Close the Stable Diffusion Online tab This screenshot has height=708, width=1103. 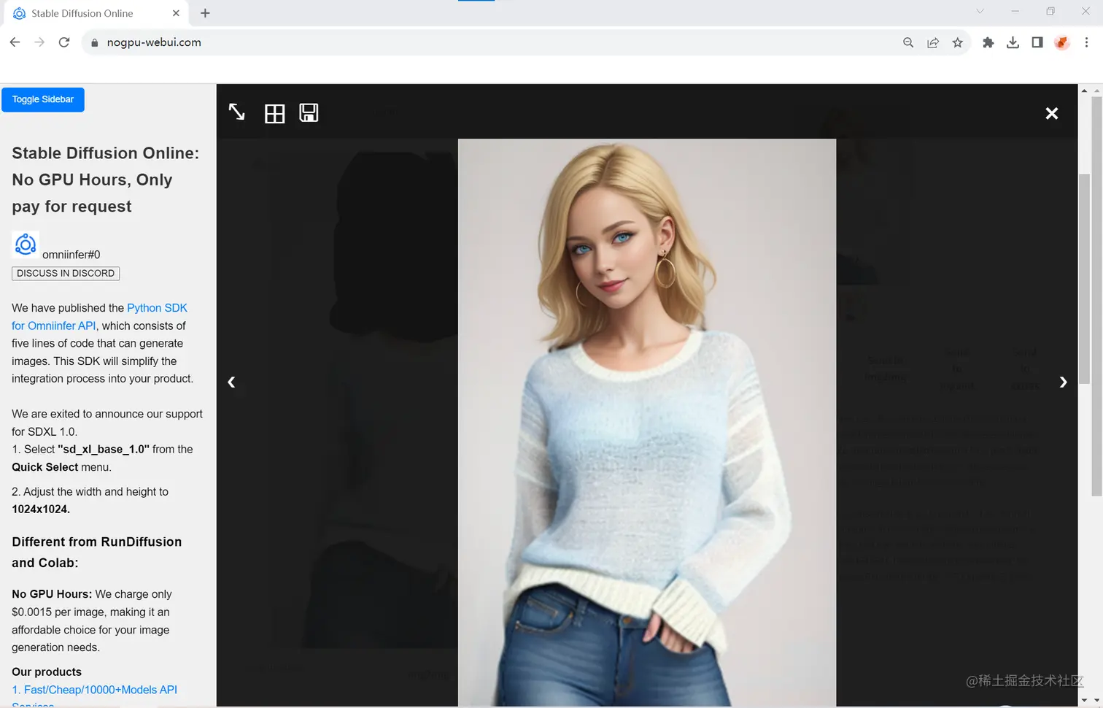(176, 13)
